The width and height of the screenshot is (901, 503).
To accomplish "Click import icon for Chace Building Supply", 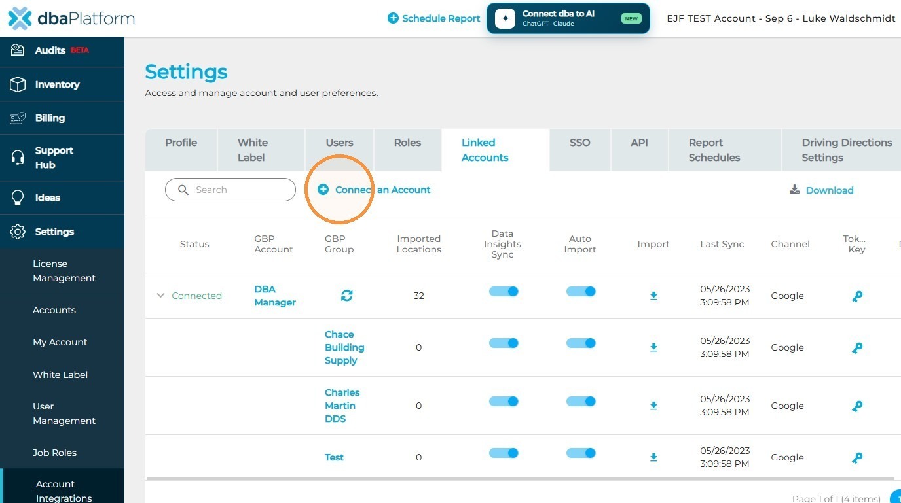I will pyautogui.click(x=653, y=347).
